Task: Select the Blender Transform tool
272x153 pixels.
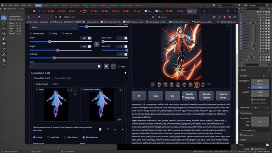Action: tap(4, 43)
